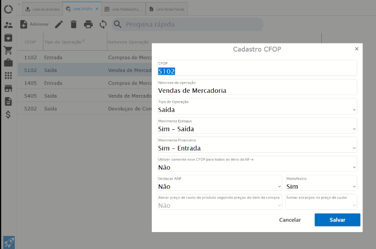The height and width of the screenshot is (249, 376).
Task: Click the dollar sign financial icon
Action: click(8, 115)
